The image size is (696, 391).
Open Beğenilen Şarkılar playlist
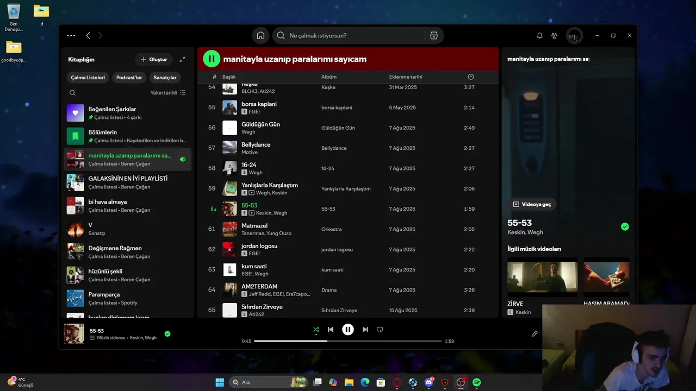[128, 113]
